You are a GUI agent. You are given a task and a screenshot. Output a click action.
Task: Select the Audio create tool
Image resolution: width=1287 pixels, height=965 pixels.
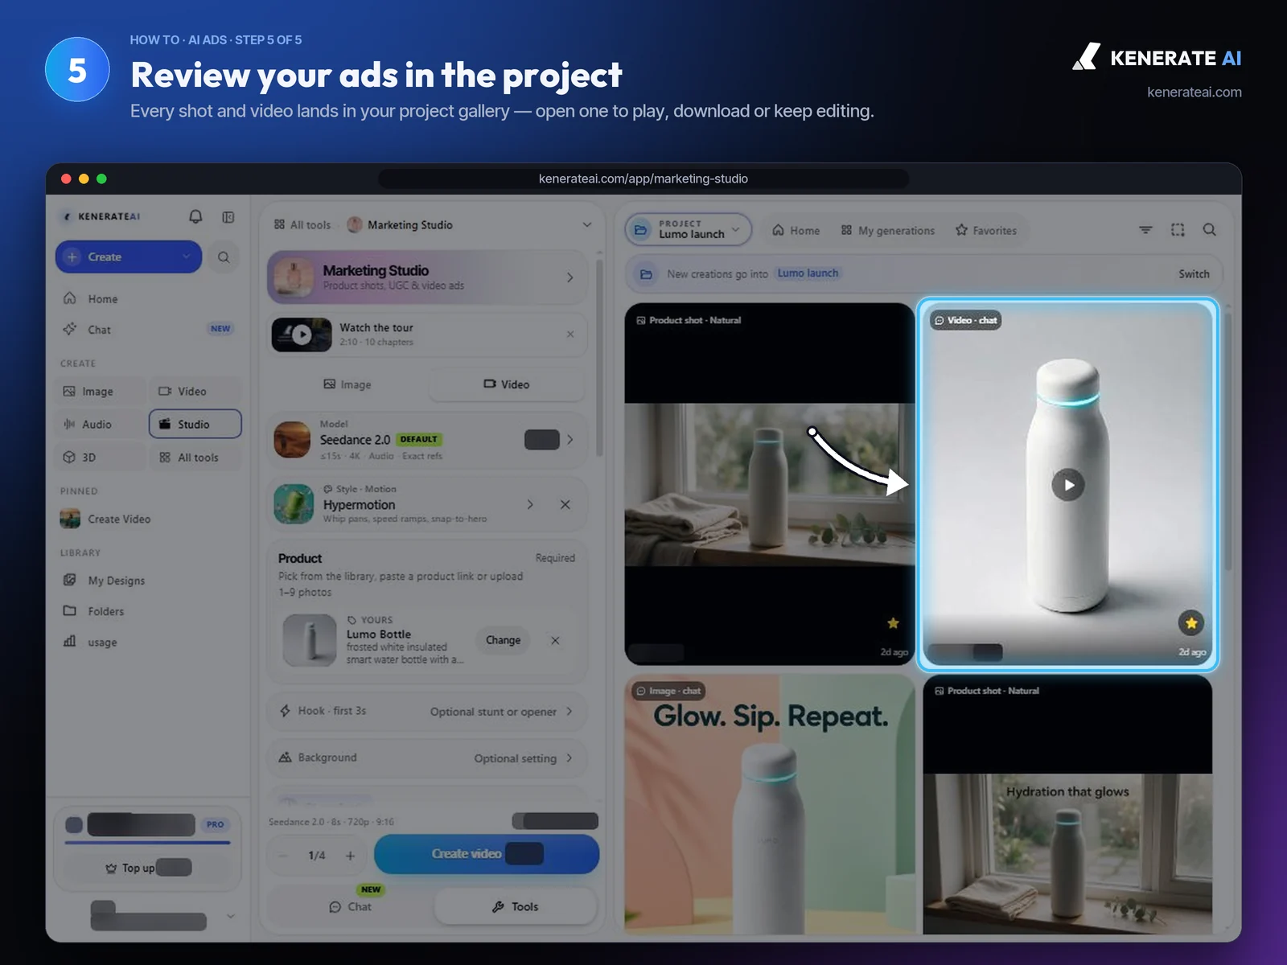pyautogui.click(x=101, y=425)
